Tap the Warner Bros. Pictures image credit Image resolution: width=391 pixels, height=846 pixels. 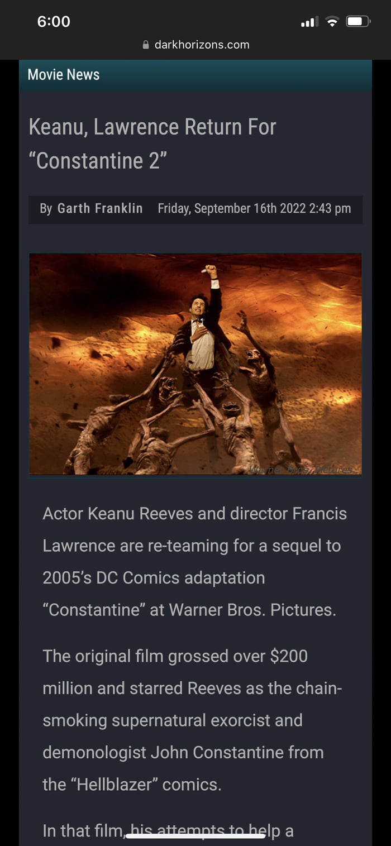(302, 470)
